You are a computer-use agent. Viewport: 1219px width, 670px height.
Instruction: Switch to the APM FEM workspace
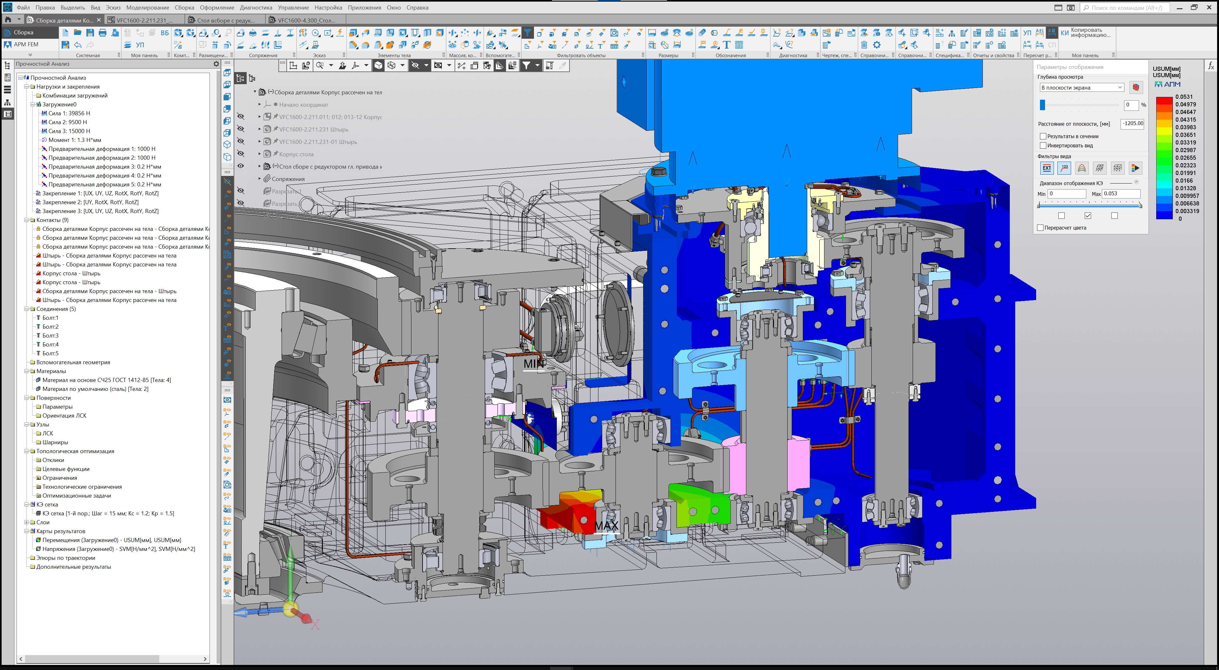(x=25, y=44)
